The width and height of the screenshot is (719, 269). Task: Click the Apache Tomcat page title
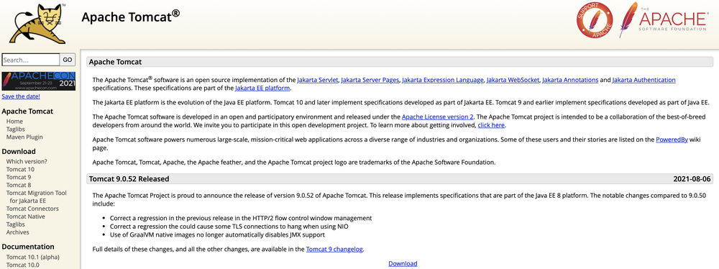click(130, 17)
